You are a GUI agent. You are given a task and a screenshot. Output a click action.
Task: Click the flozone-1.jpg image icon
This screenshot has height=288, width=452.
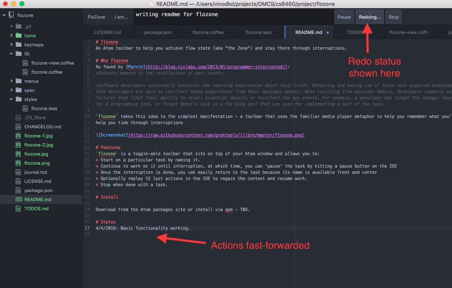[x=18, y=136]
